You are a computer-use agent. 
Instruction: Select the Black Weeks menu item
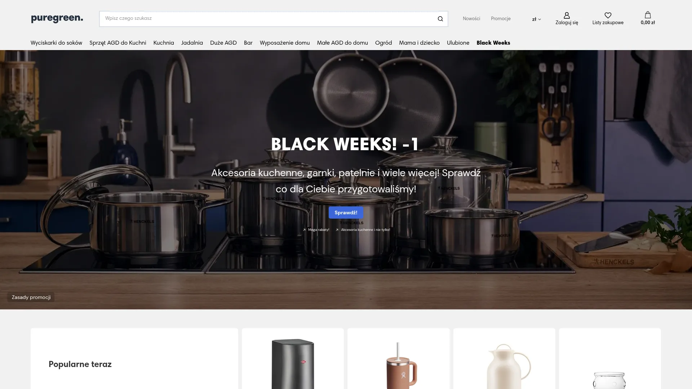tap(493, 43)
